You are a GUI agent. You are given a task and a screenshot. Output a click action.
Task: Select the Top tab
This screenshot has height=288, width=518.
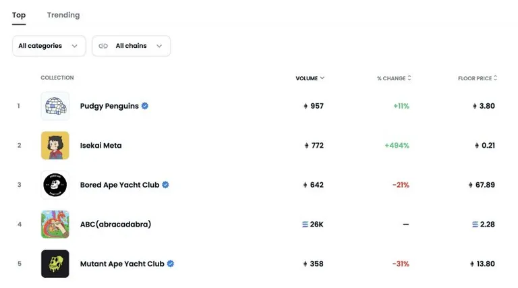coord(19,16)
